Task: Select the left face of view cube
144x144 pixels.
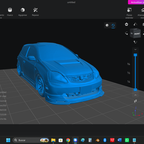Action: pos(132,33)
